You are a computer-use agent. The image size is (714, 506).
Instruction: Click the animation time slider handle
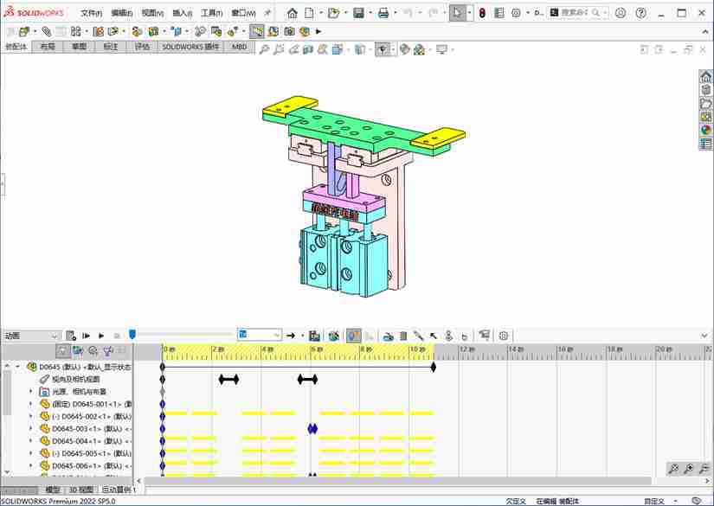pyautogui.click(x=132, y=335)
